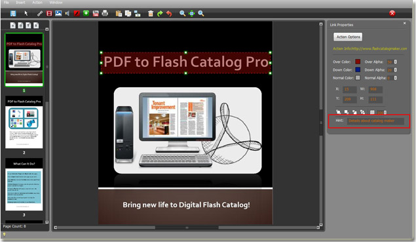Click the Down Alpha value field
Image resolution: width=416 pixels, height=242 pixels.
[390, 70]
